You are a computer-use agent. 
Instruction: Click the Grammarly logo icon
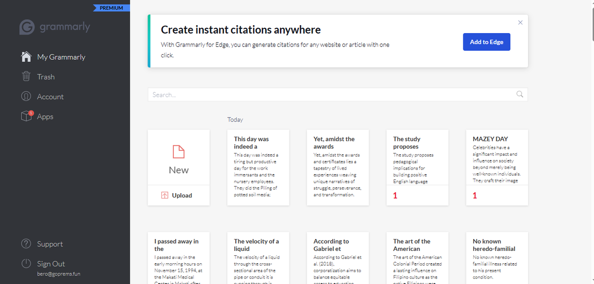[x=27, y=27]
